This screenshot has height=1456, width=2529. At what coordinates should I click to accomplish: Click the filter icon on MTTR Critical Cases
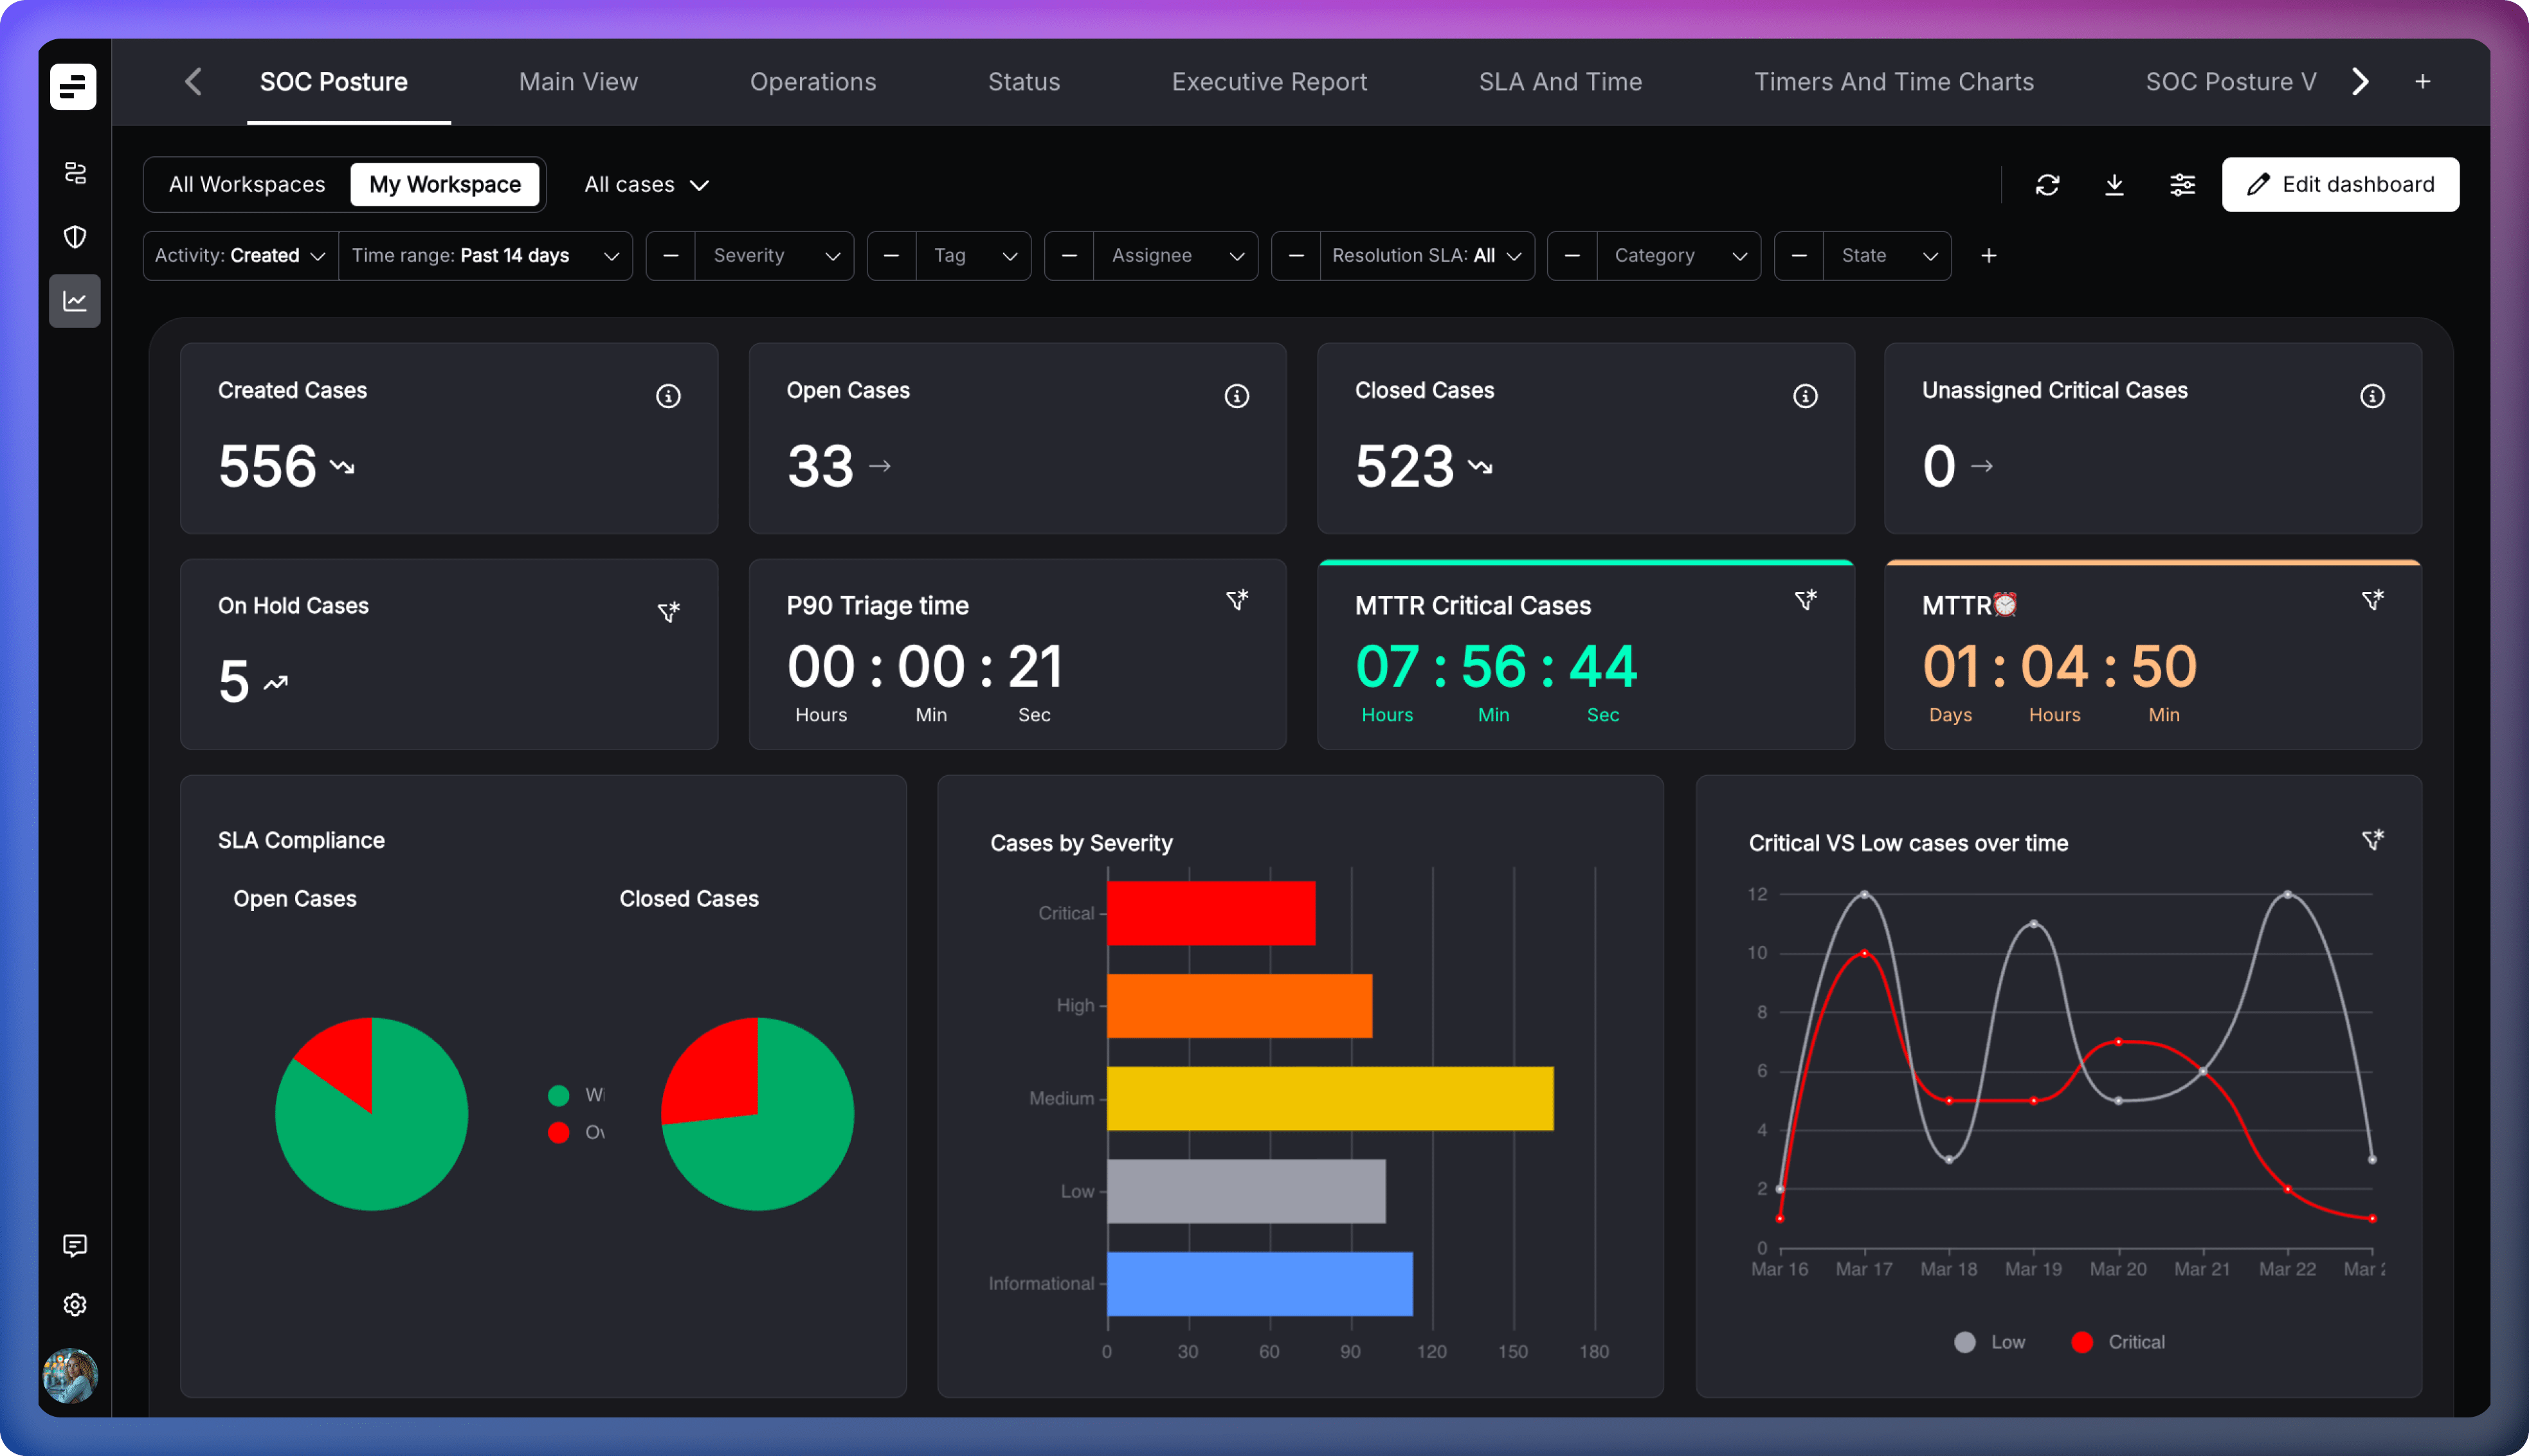[x=1805, y=600]
